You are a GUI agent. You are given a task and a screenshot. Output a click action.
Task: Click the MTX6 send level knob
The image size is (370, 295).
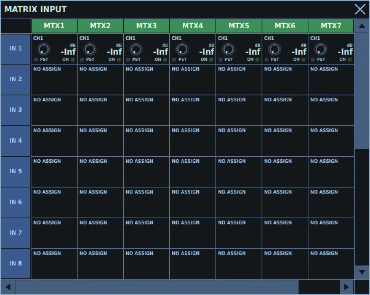point(275,49)
